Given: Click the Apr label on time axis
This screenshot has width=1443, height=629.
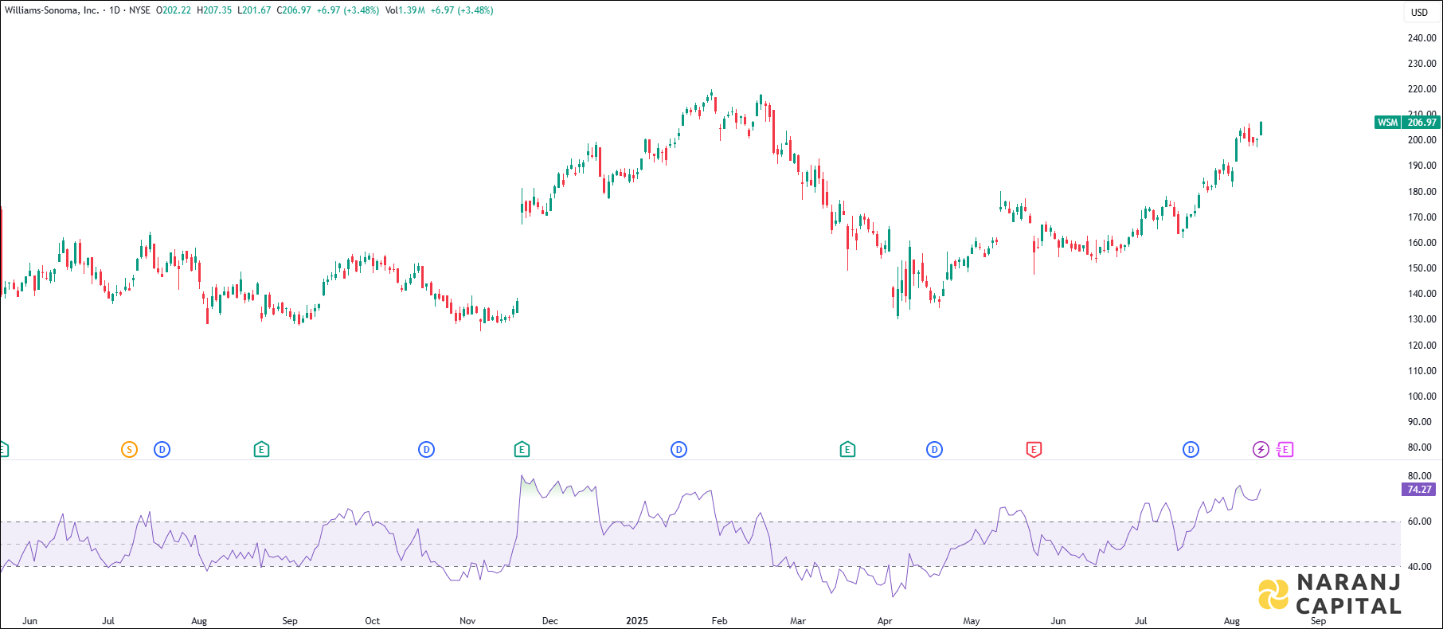Looking at the screenshot, I should pyautogui.click(x=885, y=621).
